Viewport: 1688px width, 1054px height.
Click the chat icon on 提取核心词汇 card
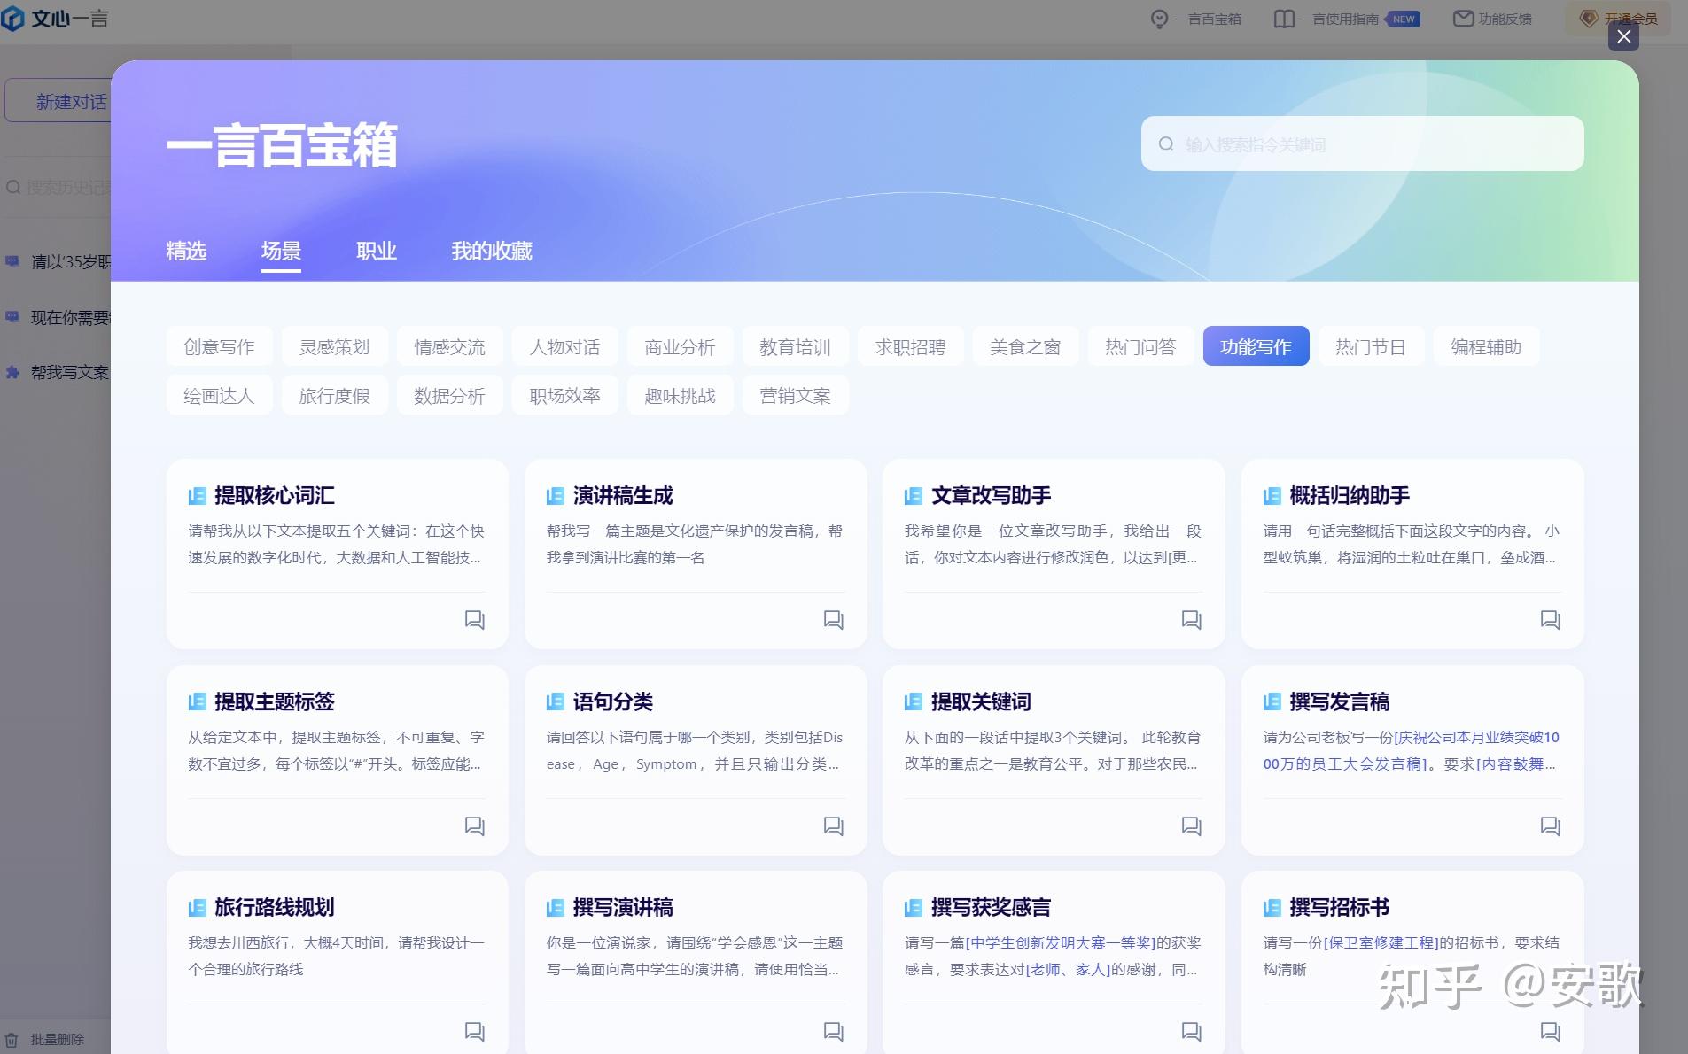pyautogui.click(x=475, y=620)
